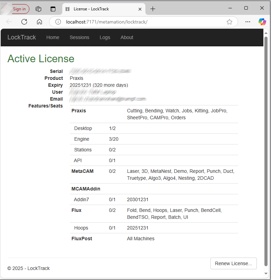
Task: Open the About nav item
Action: (x=127, y=37)
